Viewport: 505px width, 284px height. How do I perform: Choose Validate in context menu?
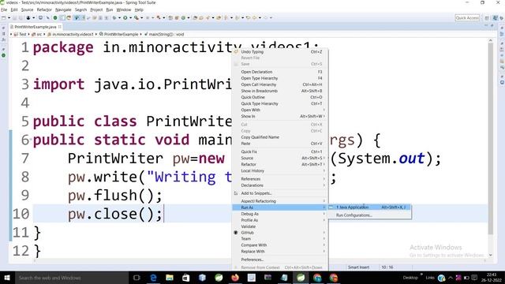click(280, 226)
